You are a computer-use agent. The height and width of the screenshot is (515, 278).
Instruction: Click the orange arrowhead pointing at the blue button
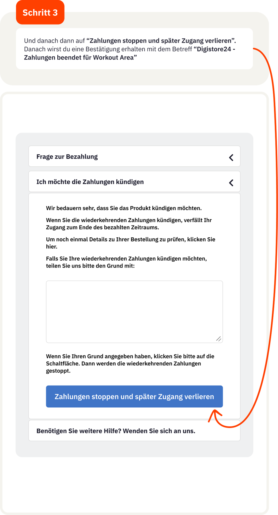pyautogui.click(x=215, y=414)
